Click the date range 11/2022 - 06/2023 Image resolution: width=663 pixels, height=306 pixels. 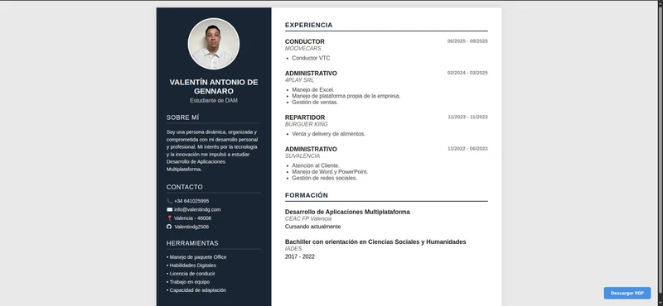(x=467, y=149)
